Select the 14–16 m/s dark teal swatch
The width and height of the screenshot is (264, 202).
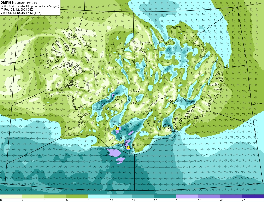pos(165,196)
